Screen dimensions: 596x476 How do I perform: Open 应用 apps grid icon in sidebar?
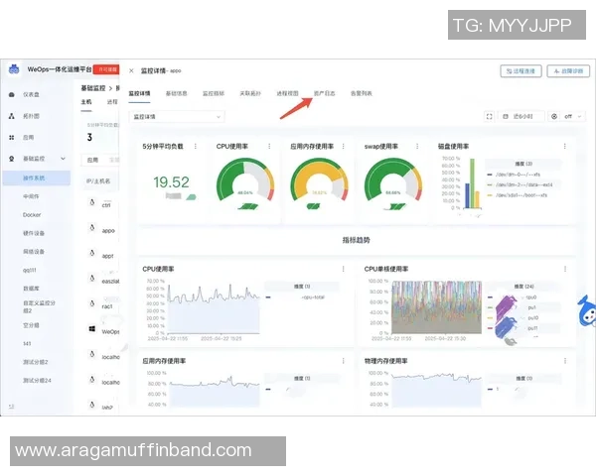(x=11, y=138)
